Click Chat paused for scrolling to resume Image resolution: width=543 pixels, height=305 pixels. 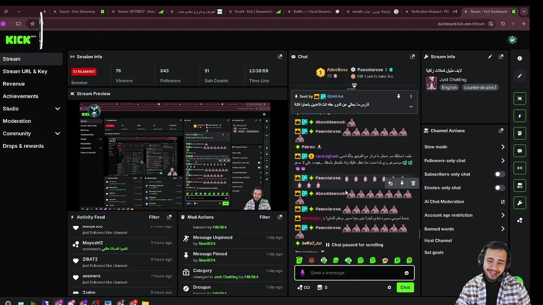(354, 245)
